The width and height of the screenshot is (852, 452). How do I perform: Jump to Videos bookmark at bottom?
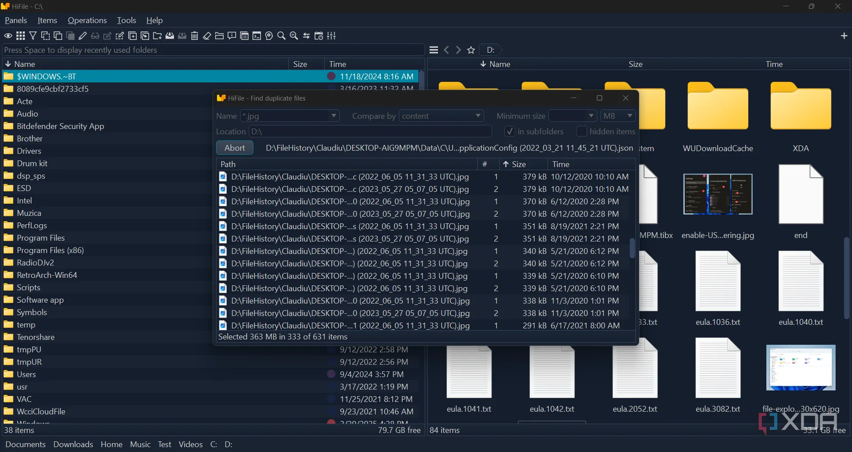click(x=191, y=444)
